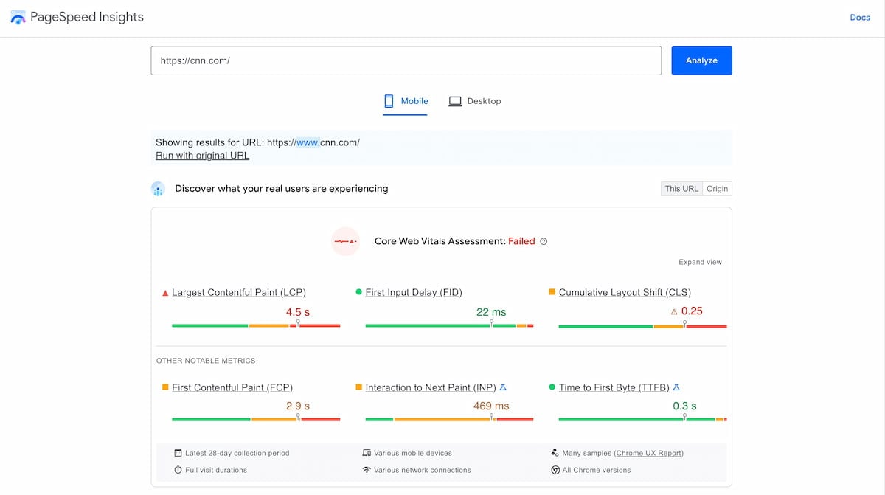885x495 pixels.
Task: Select the Mobile tab
Action: [x=405, y=101]
